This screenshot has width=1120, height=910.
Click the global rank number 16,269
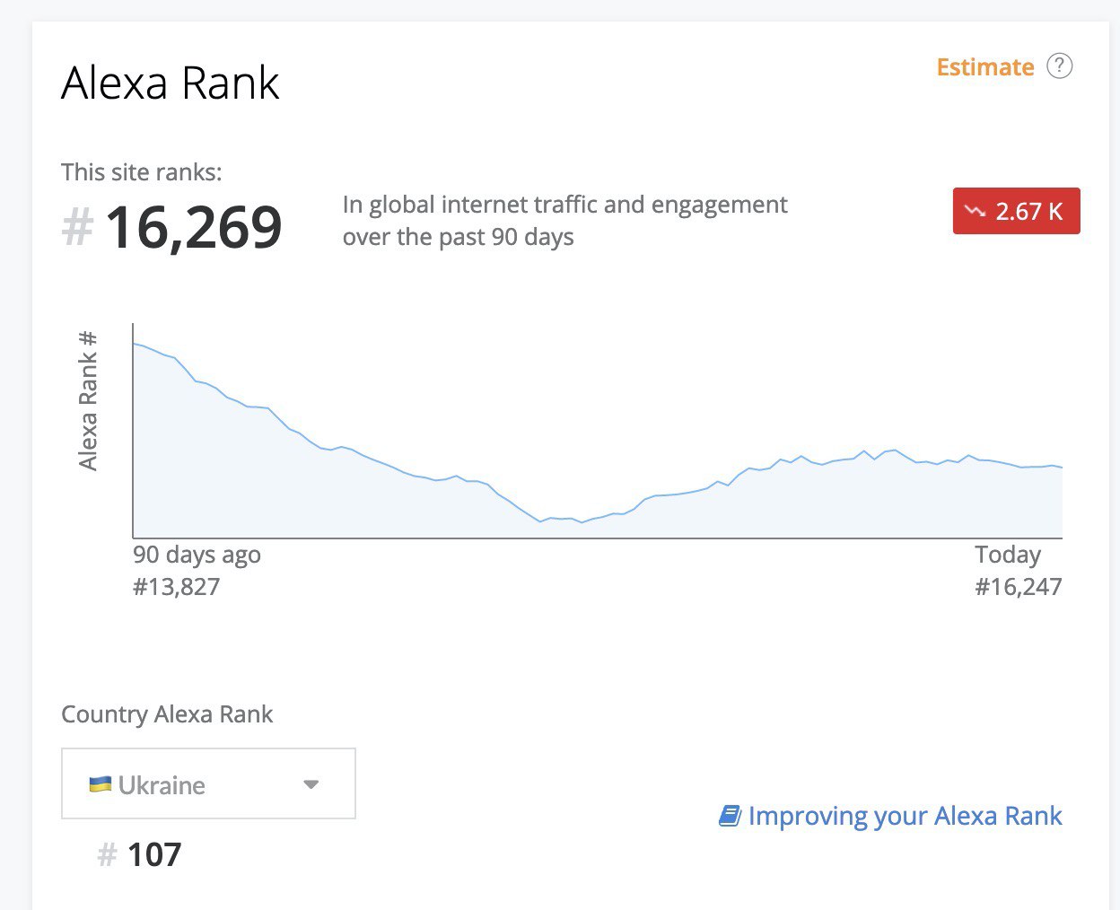click(x=194, y=227)
